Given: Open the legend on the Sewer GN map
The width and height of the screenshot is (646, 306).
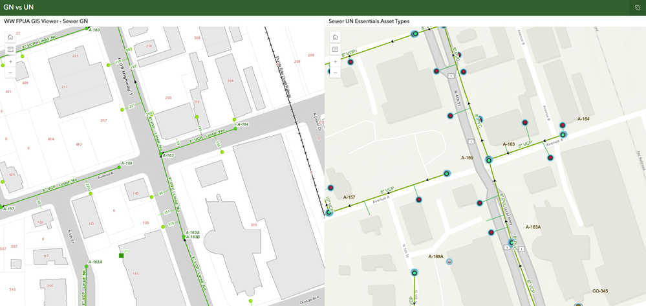Looking at the screenshot, I should (x=10, y=49).
